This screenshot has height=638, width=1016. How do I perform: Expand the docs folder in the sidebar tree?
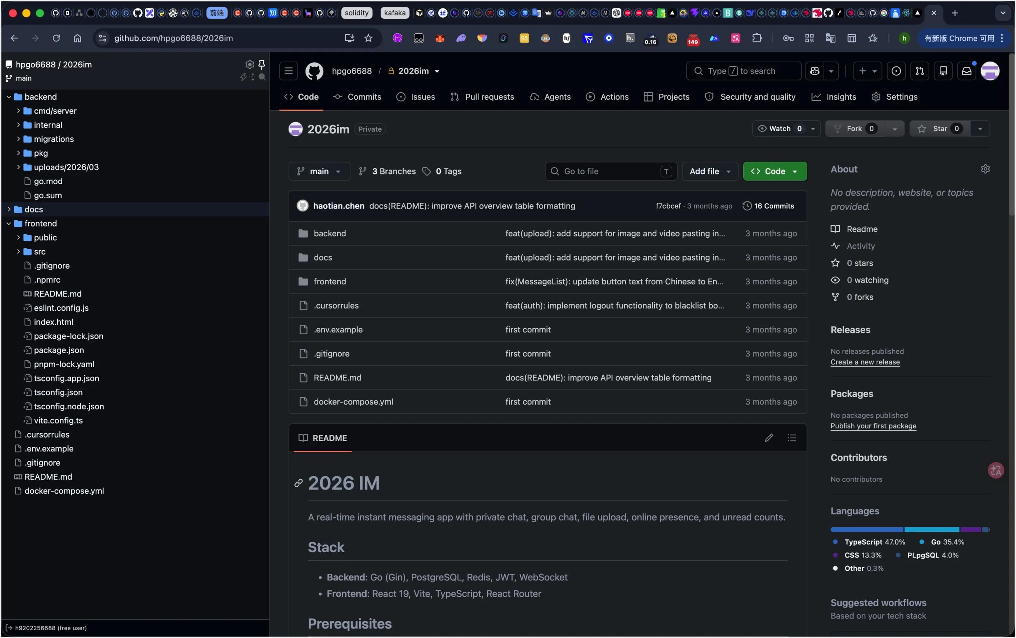click(9, 209)
